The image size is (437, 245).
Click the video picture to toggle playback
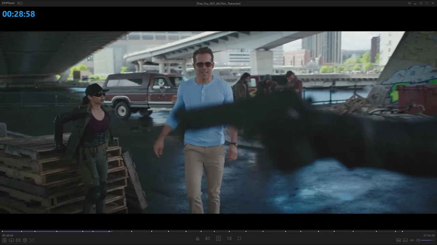click(x=218, y=122)
